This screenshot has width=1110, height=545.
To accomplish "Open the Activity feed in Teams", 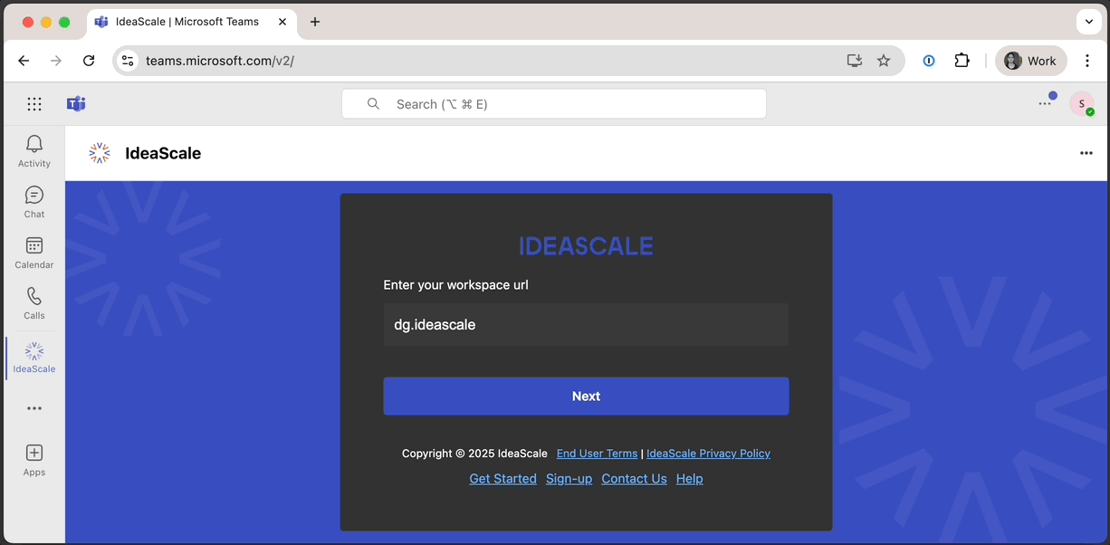I will (x=33, y=149).
